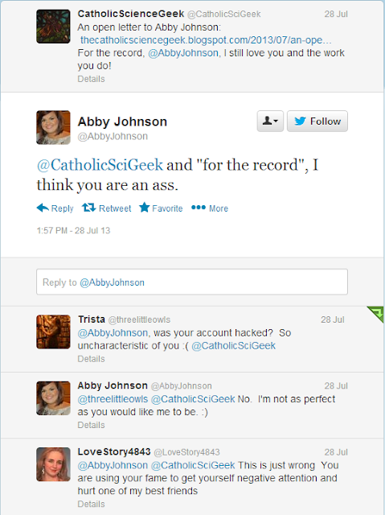Click the CatholicScienceGeek display name
Image resolution: width=385 pixels, height=515 pixels.
(x=131, y=14)
